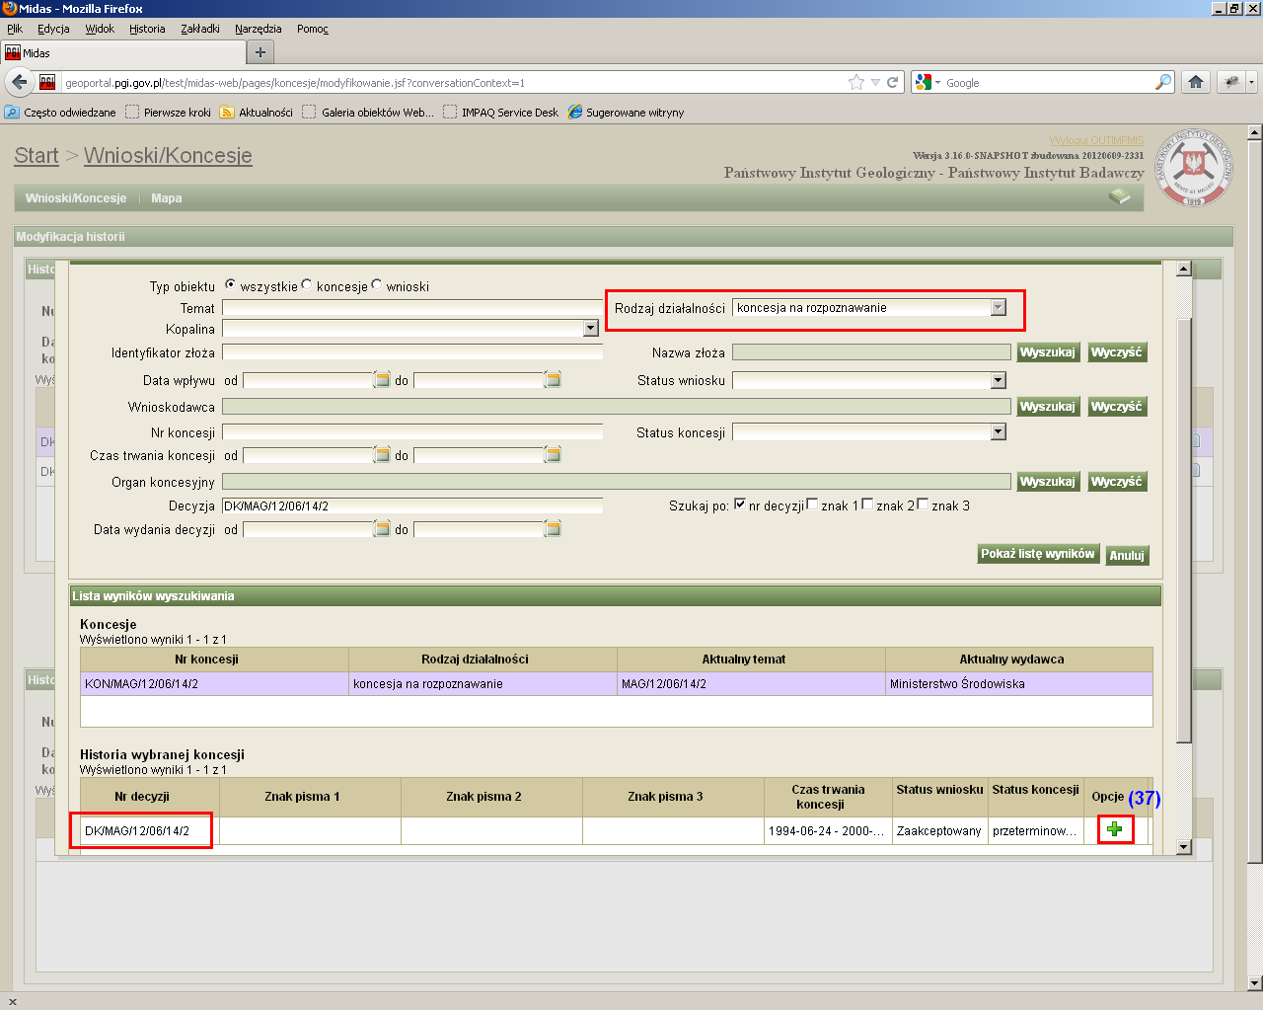Click the Nr koncesji input field
The image size is (1263, 1011).
pyautogui.click(x=412, y=432)
